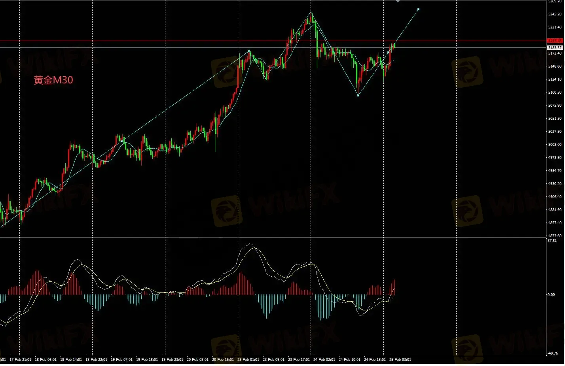Click the MACD 0.00 level label
This screenshot has width=565, height=366.
pyautogui.click(x=551, y=295)
